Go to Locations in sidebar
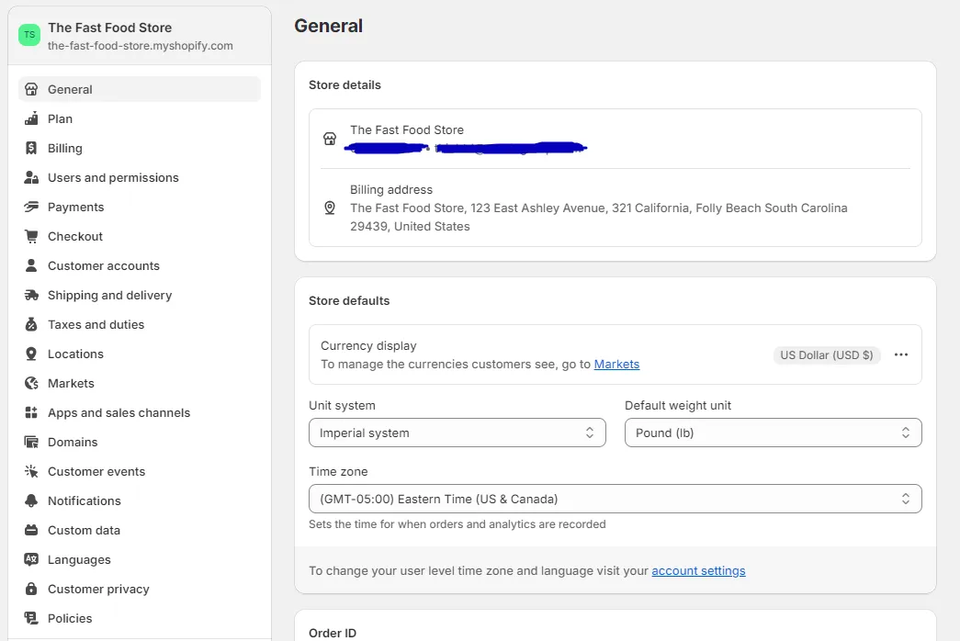Image resolution: width=960 pixels, height=641 pixels. [140, 354]
